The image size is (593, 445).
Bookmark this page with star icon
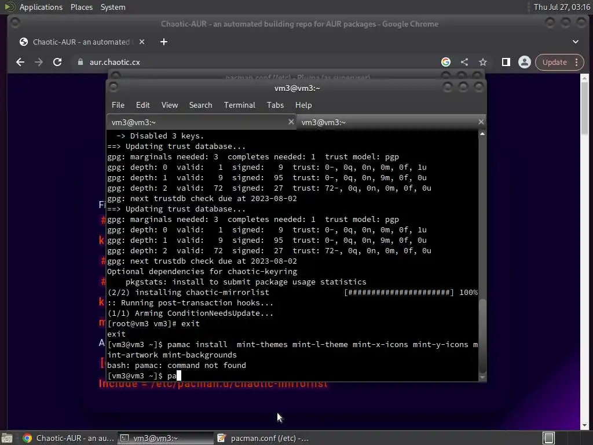click(x=483, y=62)
